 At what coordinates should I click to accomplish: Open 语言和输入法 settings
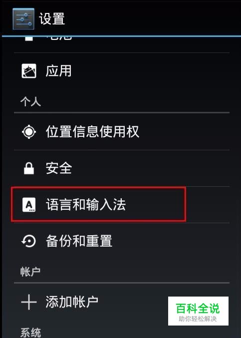point(122,205)
